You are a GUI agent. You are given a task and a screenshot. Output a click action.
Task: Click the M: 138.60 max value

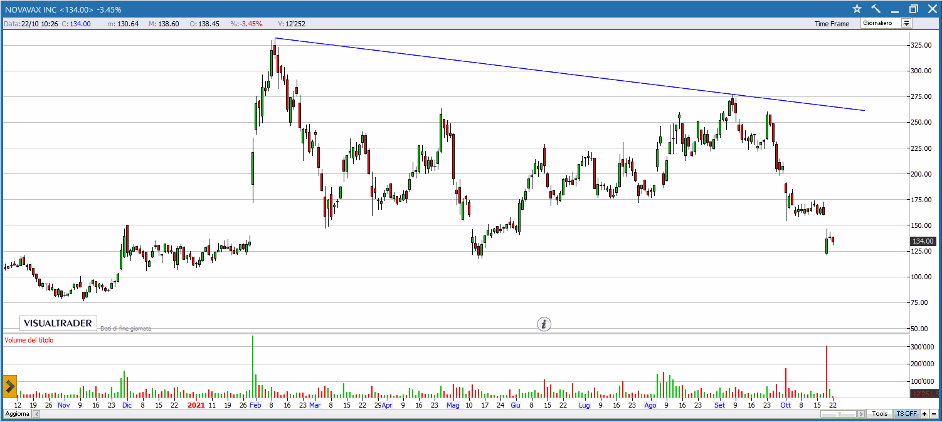[164, 24]
